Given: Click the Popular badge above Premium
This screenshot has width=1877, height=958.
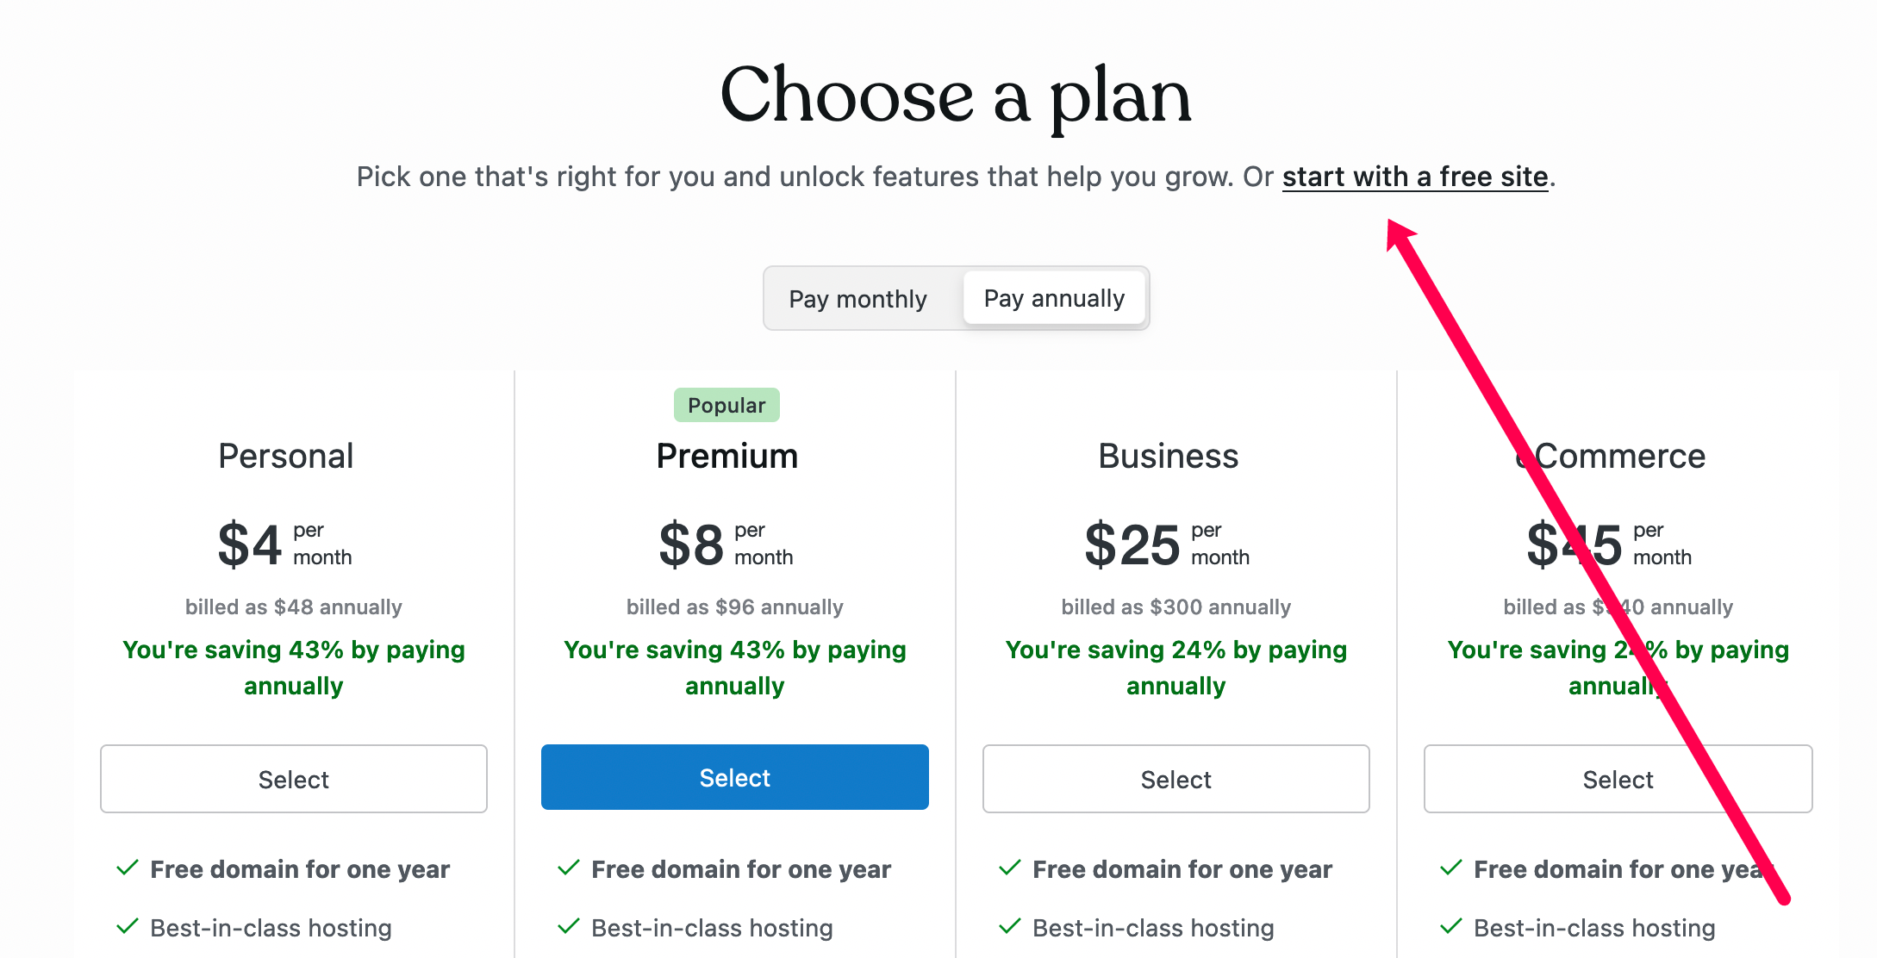Looking at the screenshot, I should (x=726, y=405).
